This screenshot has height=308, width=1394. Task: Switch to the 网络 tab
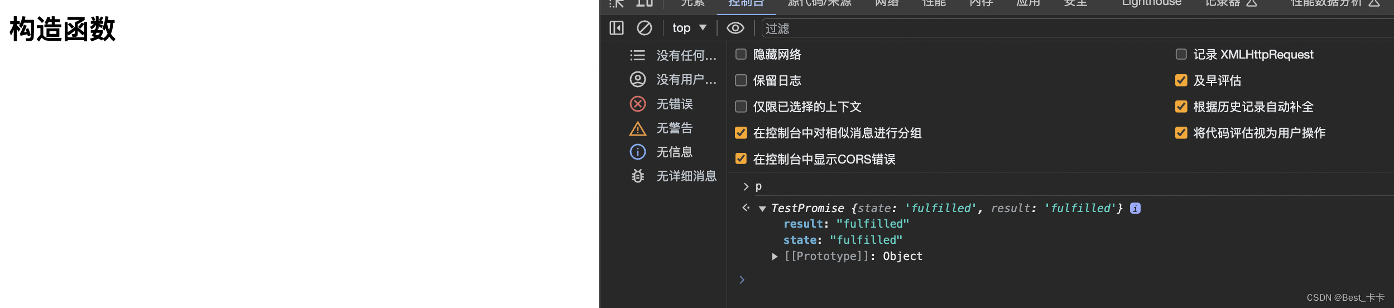point(887,3)
